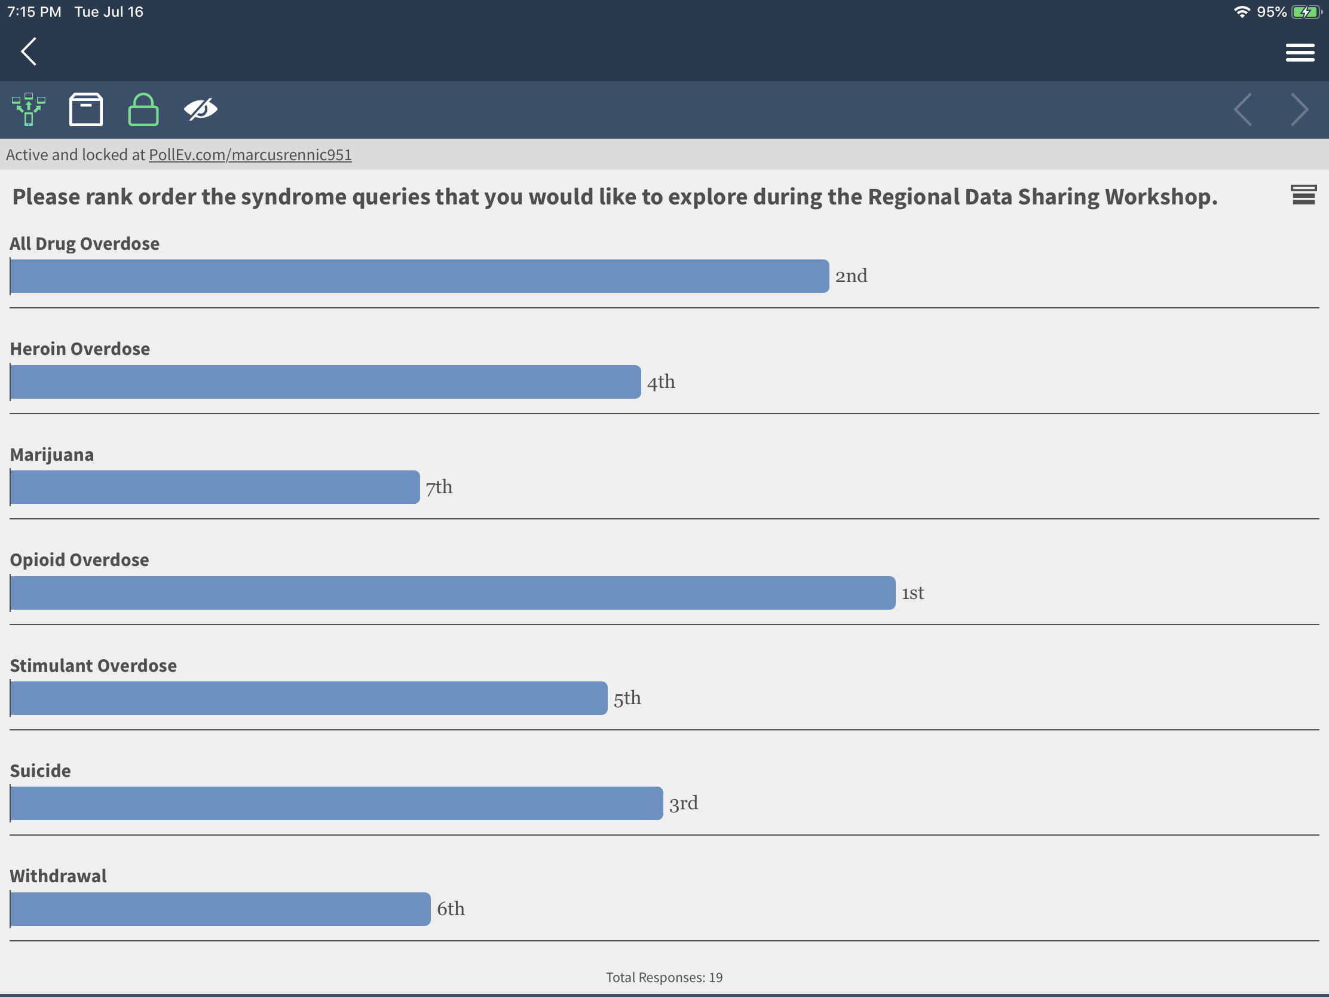
Task: Toggle the green lock icon
Action: click(x=143, y=109)
